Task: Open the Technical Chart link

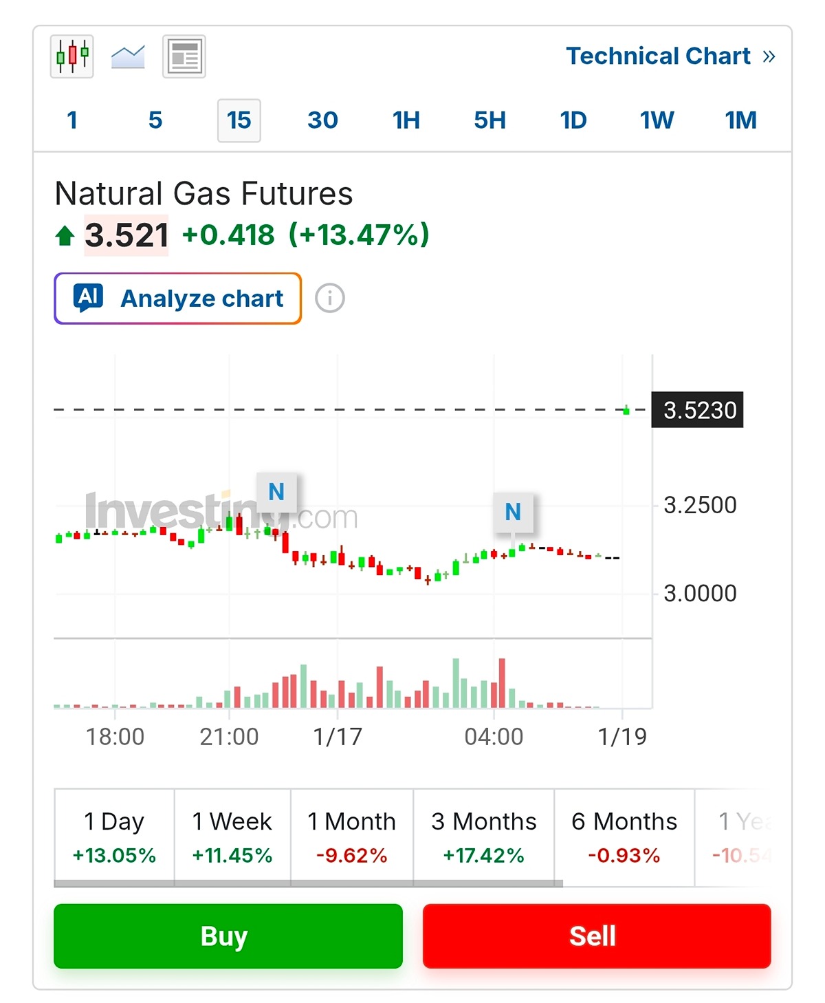Action: (x=670, y=56)
